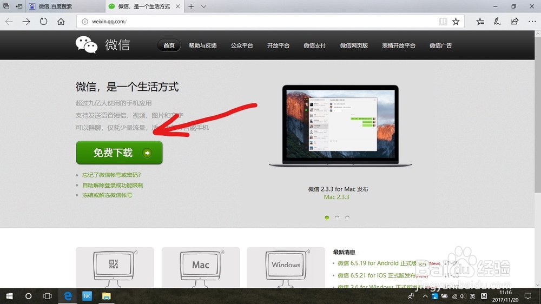Open the Windows Start menu
This screenshot has height=304, width=541.
[9, 296]
